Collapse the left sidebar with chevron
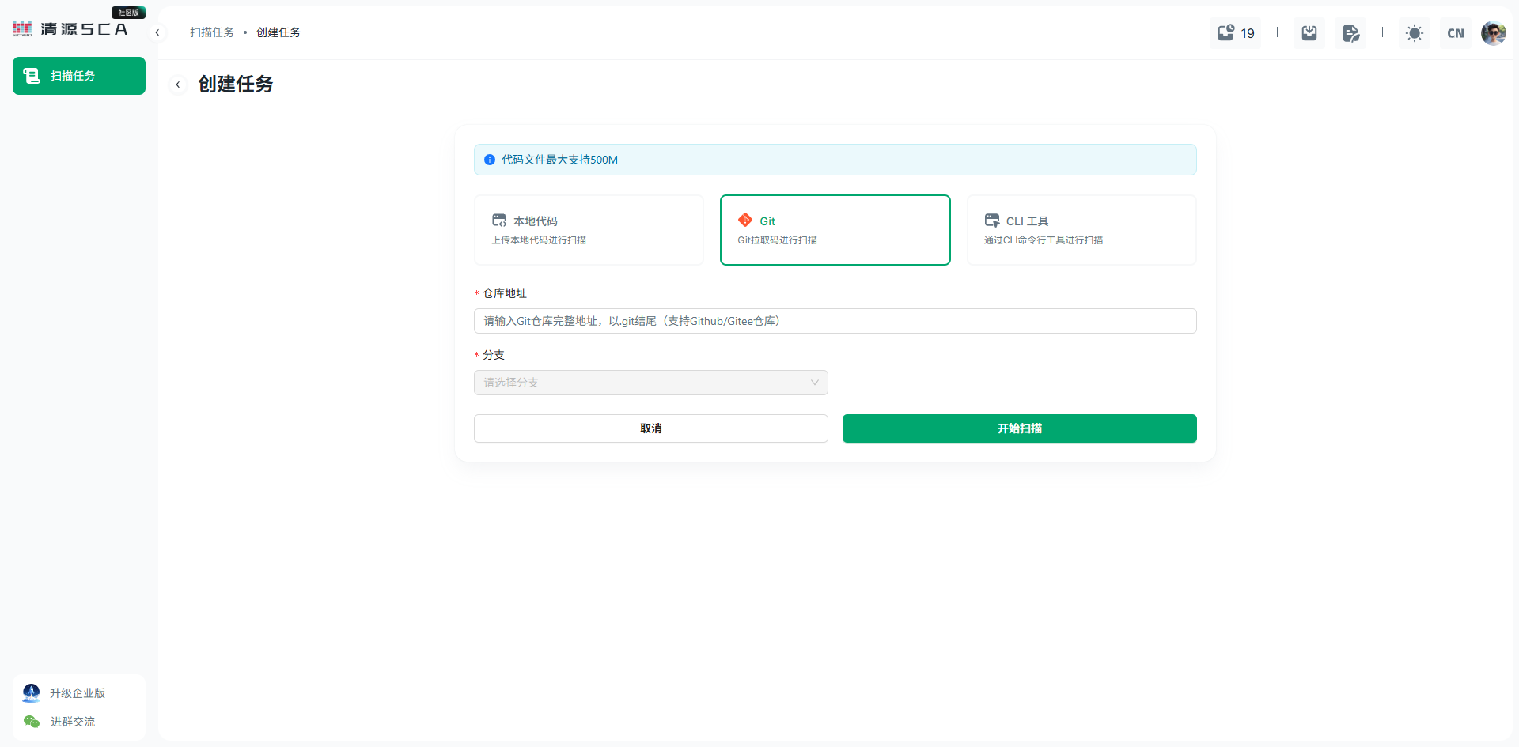Screen dimensions: 1519x747 pos(157,32)
